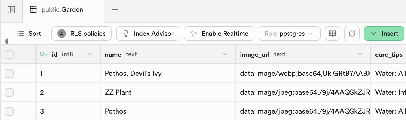Expand the id column dropdown arrow

coord(90,54)
